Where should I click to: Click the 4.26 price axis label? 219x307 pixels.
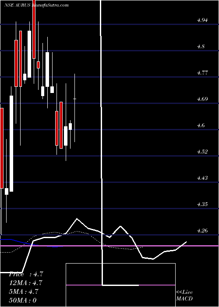pyautogui.click(x=202, y=230)
